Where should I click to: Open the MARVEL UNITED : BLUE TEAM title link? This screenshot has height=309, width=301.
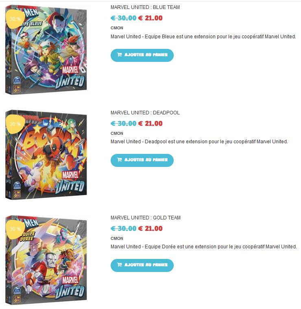click(x=145, y=7)
